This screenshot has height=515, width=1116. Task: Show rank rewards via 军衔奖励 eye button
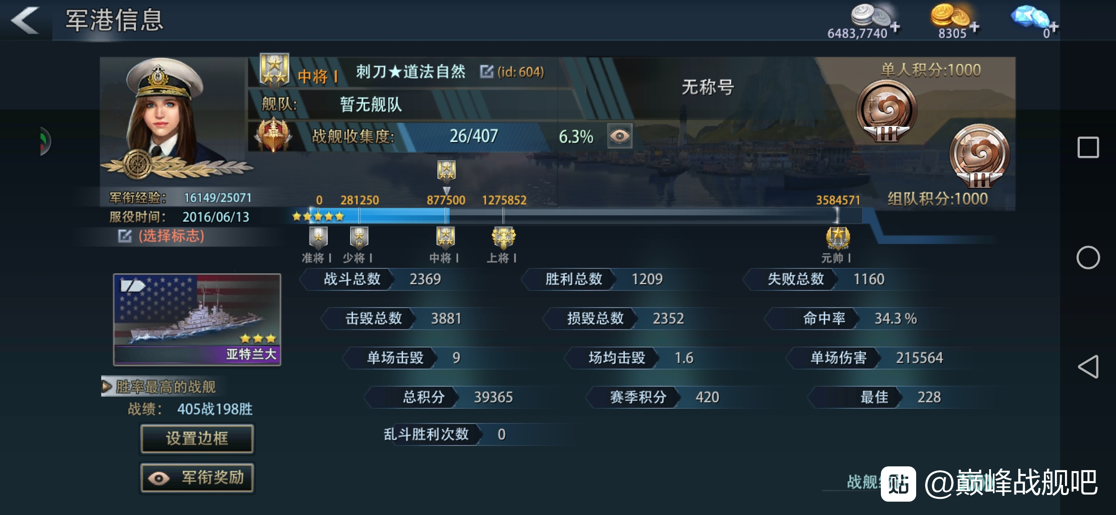tap(197, 478)
